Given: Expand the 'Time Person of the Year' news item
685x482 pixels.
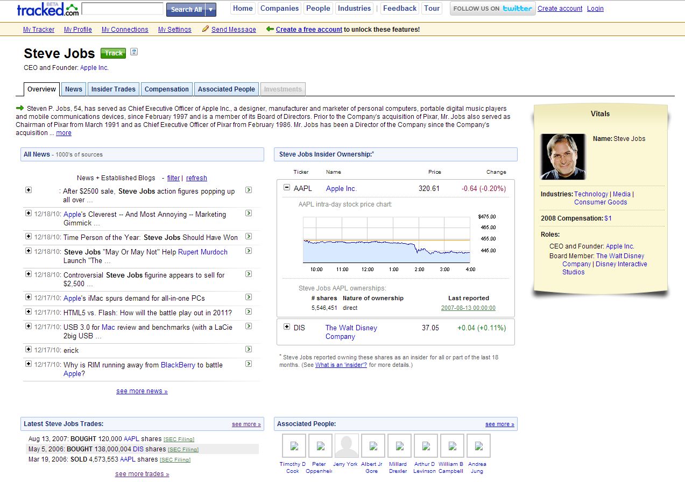Looking at the screenshot, I should (29, 236).
